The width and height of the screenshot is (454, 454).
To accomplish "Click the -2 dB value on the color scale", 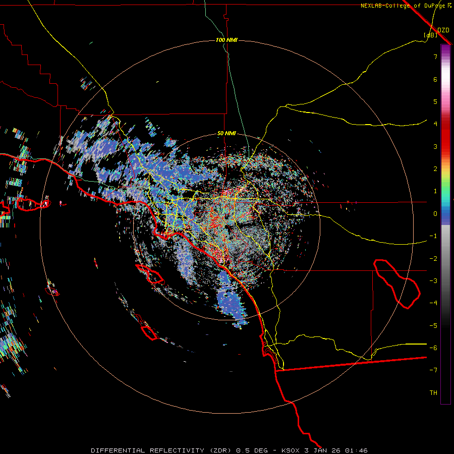I will [433, 259].
